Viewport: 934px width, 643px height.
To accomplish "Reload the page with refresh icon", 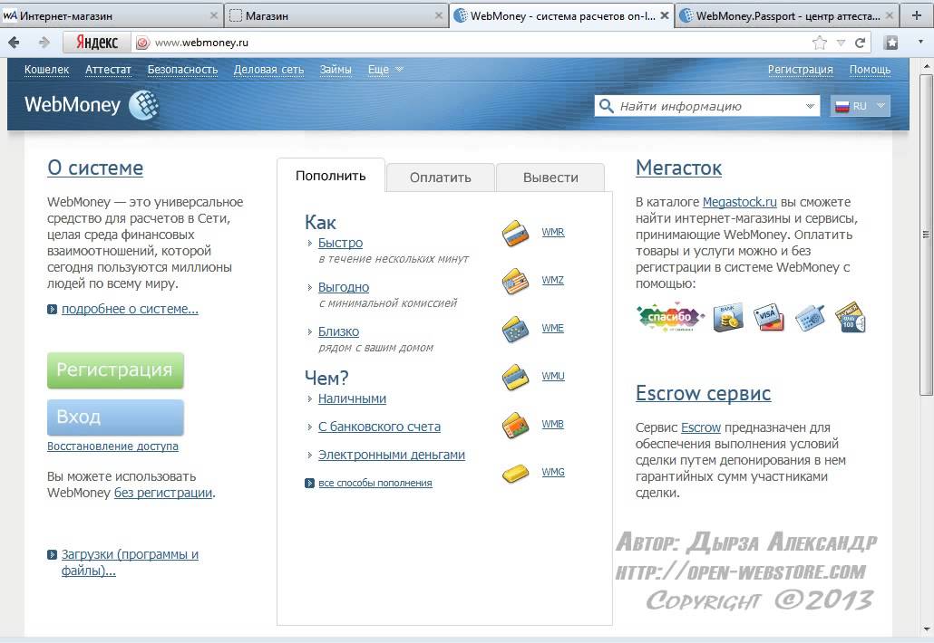I will [860, 43].
